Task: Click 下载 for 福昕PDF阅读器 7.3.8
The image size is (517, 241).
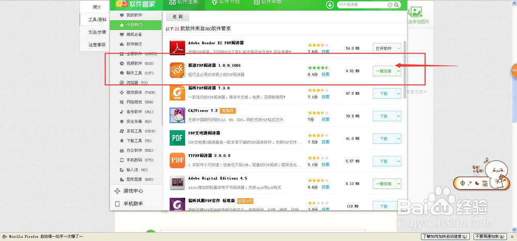Action: [x=384, y=94]
